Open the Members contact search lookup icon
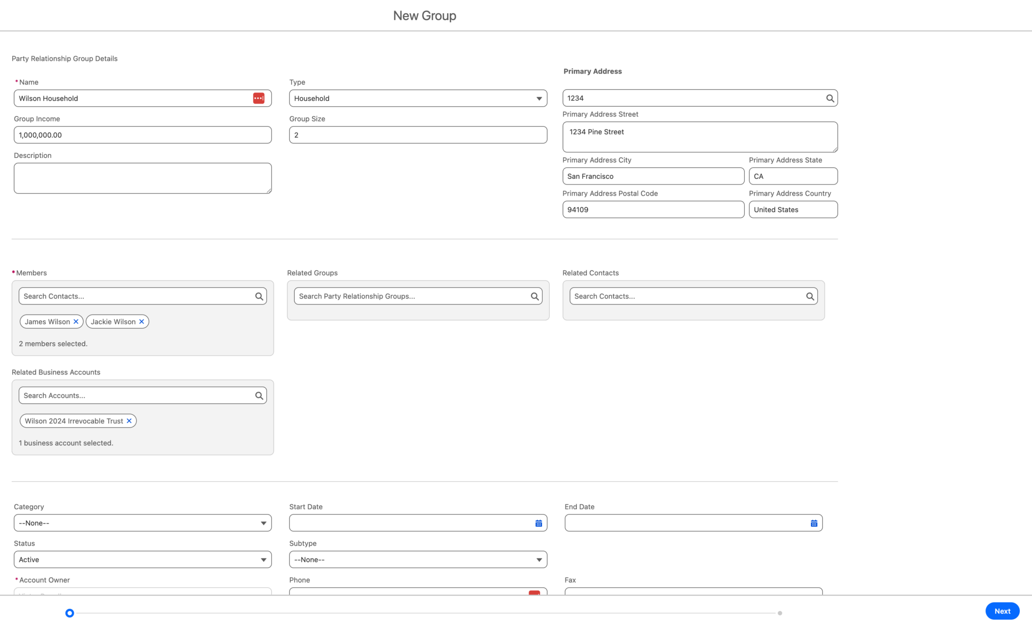 [x=259, y=296]
